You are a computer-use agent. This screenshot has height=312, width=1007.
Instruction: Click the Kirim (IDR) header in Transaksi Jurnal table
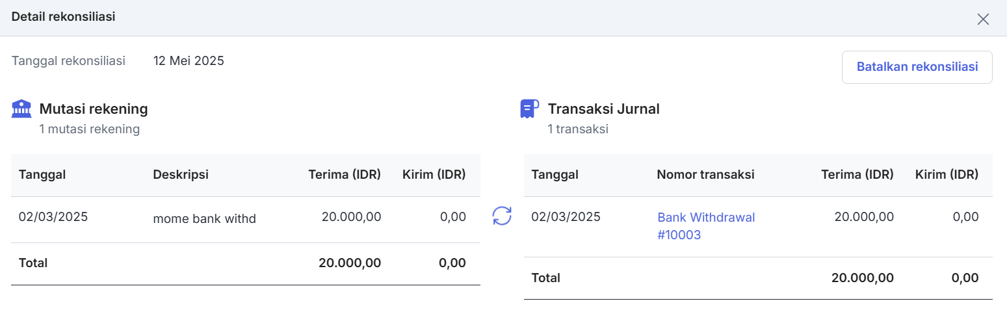tap(947, 174)
